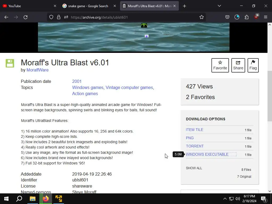The height and width of the screenshot is (204, 272).
Task: Click the 8 Files count
Action: click(246, 170)
